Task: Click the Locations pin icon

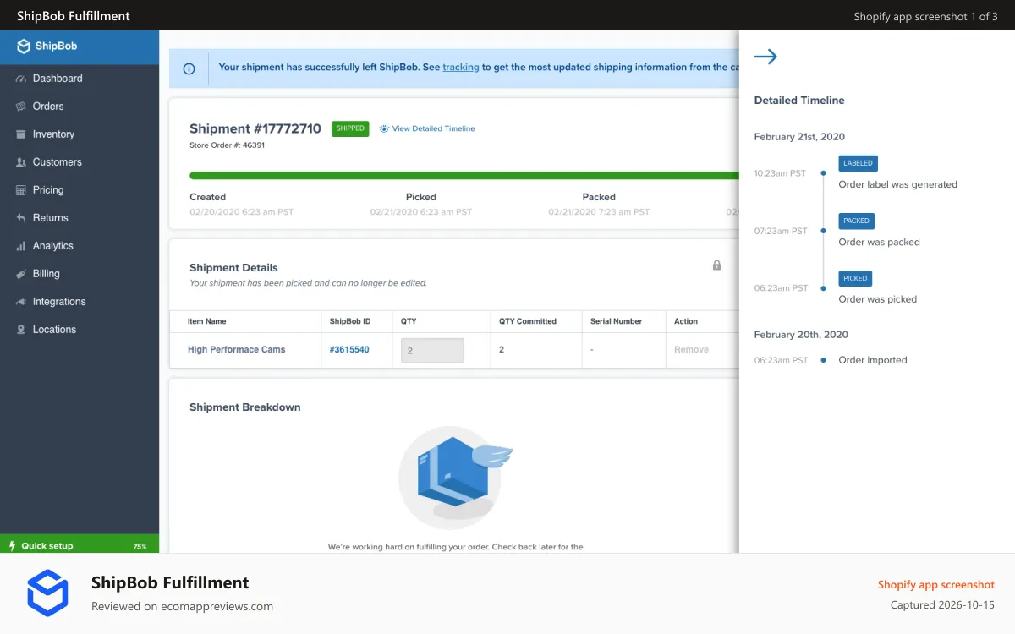Action: 21,330
